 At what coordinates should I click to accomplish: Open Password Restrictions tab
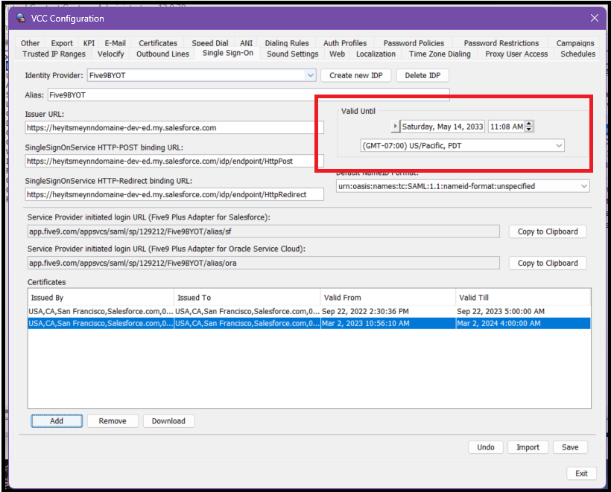click(x=501, y=43)
